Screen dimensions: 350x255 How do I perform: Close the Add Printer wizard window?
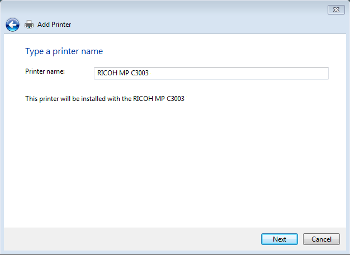pos(335,9)
